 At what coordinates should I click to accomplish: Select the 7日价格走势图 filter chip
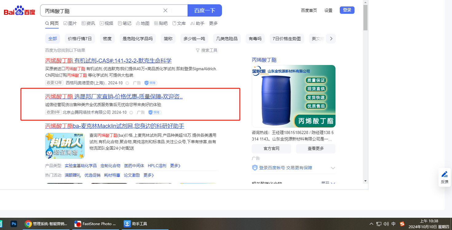(287, 39)
